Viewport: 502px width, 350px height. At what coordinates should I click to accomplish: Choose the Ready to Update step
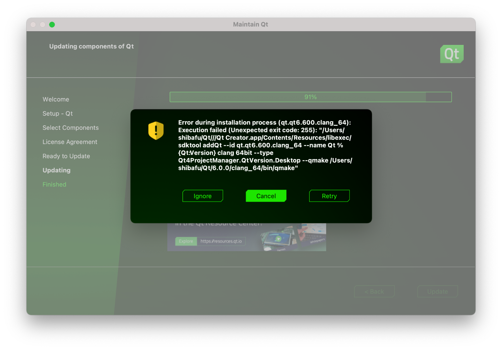click(66, 156)
